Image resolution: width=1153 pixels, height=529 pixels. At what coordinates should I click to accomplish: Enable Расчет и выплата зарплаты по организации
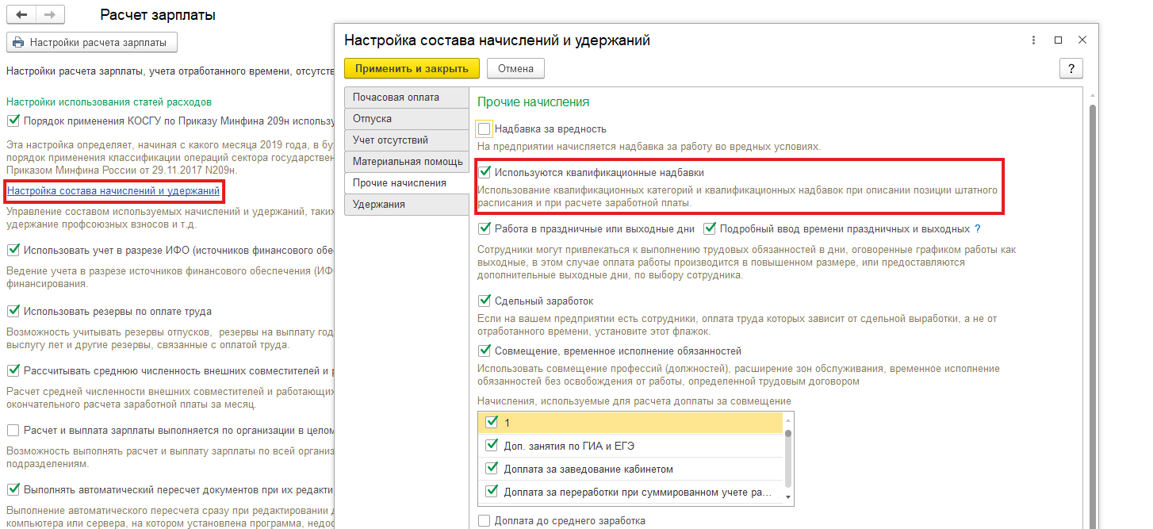13,430
